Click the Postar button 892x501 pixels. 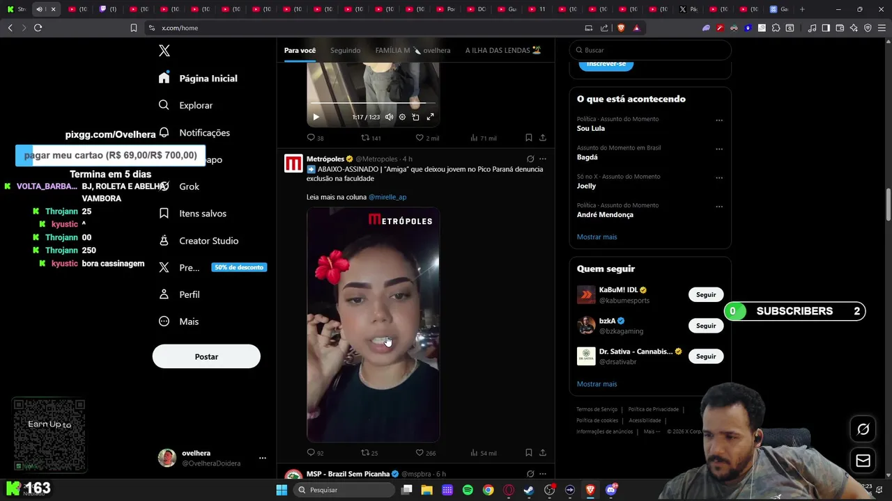click(x=206, y=356)
